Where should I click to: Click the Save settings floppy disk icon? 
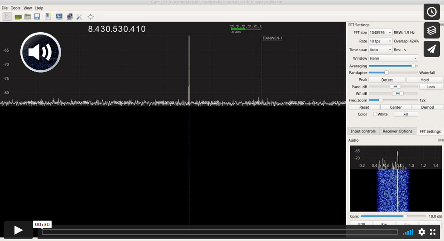(x=37, y=17)
